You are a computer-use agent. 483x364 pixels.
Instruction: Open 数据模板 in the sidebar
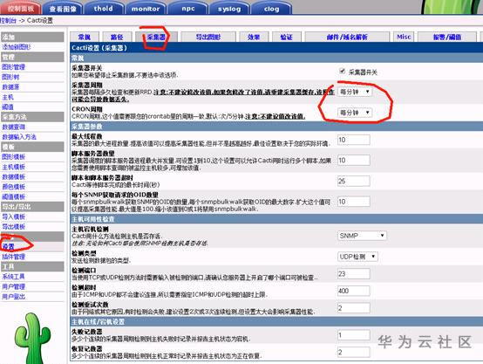[x=14, y=176]
